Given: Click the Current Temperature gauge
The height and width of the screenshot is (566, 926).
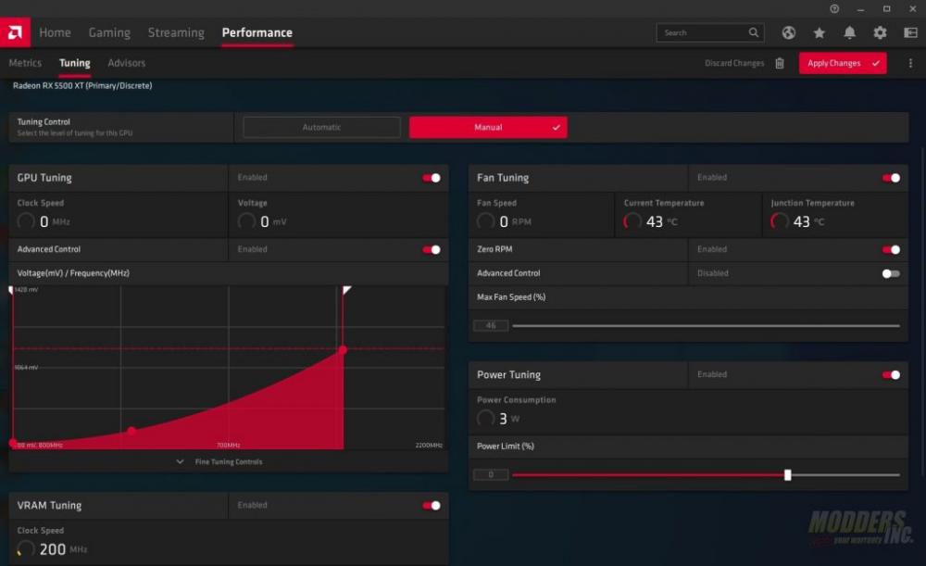Looking at the screenshot, I should 632,221.
